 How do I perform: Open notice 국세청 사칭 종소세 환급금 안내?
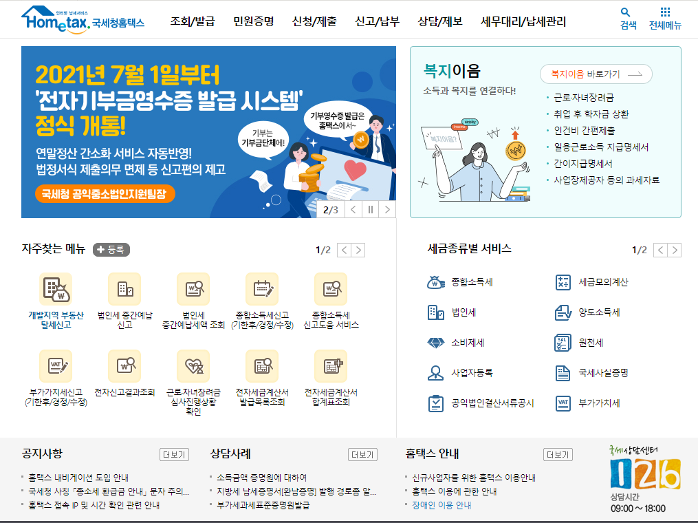coord(109,491)
